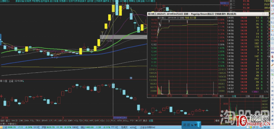
Task: Click the 15:00 tick row with volume 13061
Action: tap(248, 92)
